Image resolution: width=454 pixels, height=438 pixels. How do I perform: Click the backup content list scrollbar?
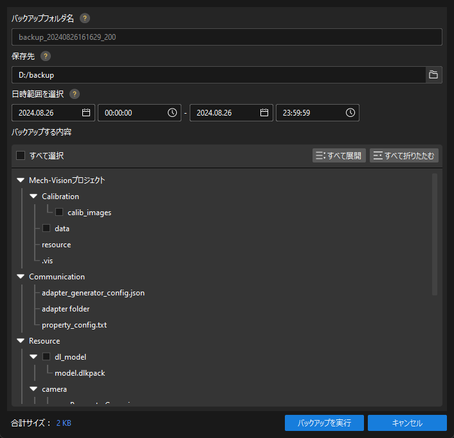pyautogui.click(x=435, y=234)
